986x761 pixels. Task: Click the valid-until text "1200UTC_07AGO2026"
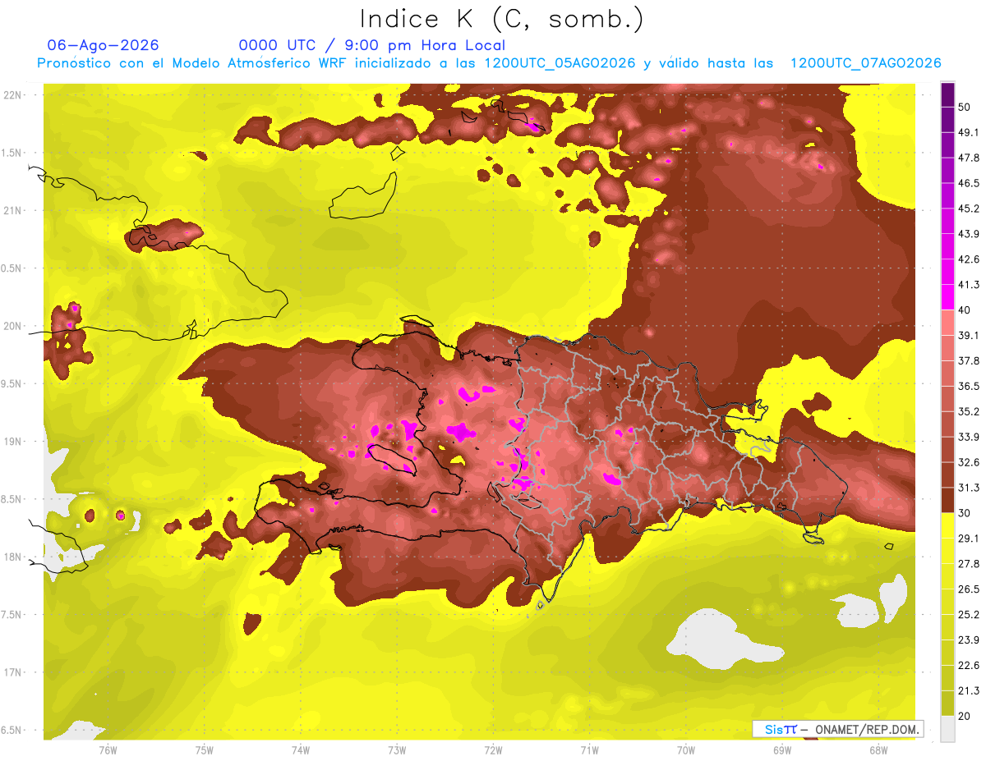pos(865,63)
